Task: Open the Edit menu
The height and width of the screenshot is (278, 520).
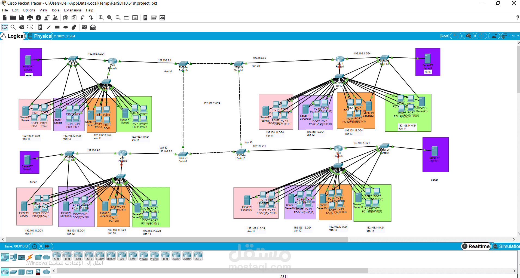Action: click(15, 10)
